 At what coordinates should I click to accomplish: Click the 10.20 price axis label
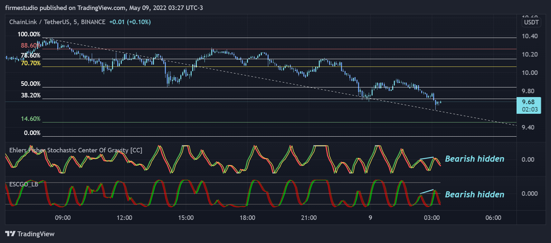pyautogui.click(x=530, y=54)
